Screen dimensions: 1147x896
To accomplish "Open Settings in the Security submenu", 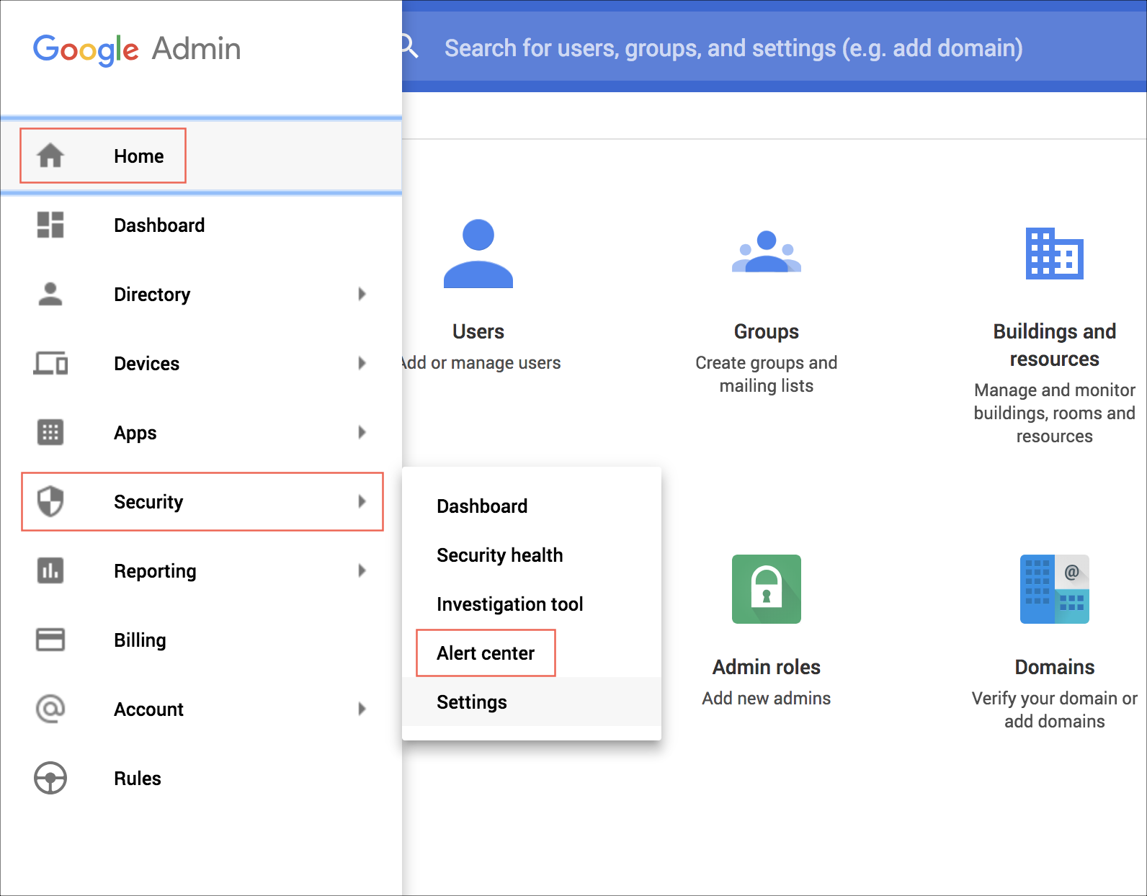I will (472, 702).
